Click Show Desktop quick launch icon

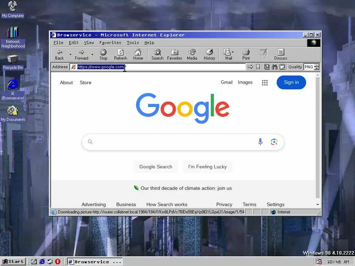(x=34, y=261)
